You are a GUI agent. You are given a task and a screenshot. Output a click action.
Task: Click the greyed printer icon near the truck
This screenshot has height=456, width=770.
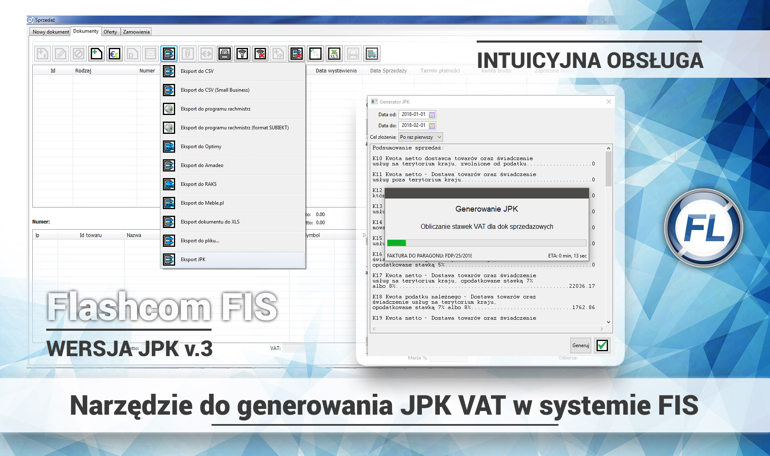tap(353, 54)
